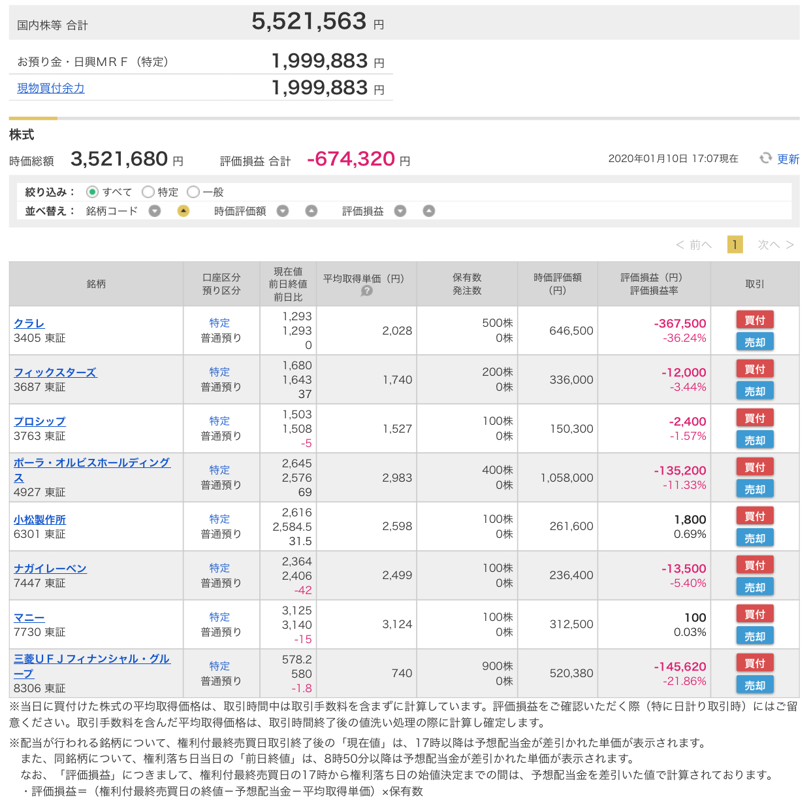Image resolution: width=811 pixels, height=802 pixels.
Task: Click 特定 account type in フィックスターズ row
Action: pos(220,372)
